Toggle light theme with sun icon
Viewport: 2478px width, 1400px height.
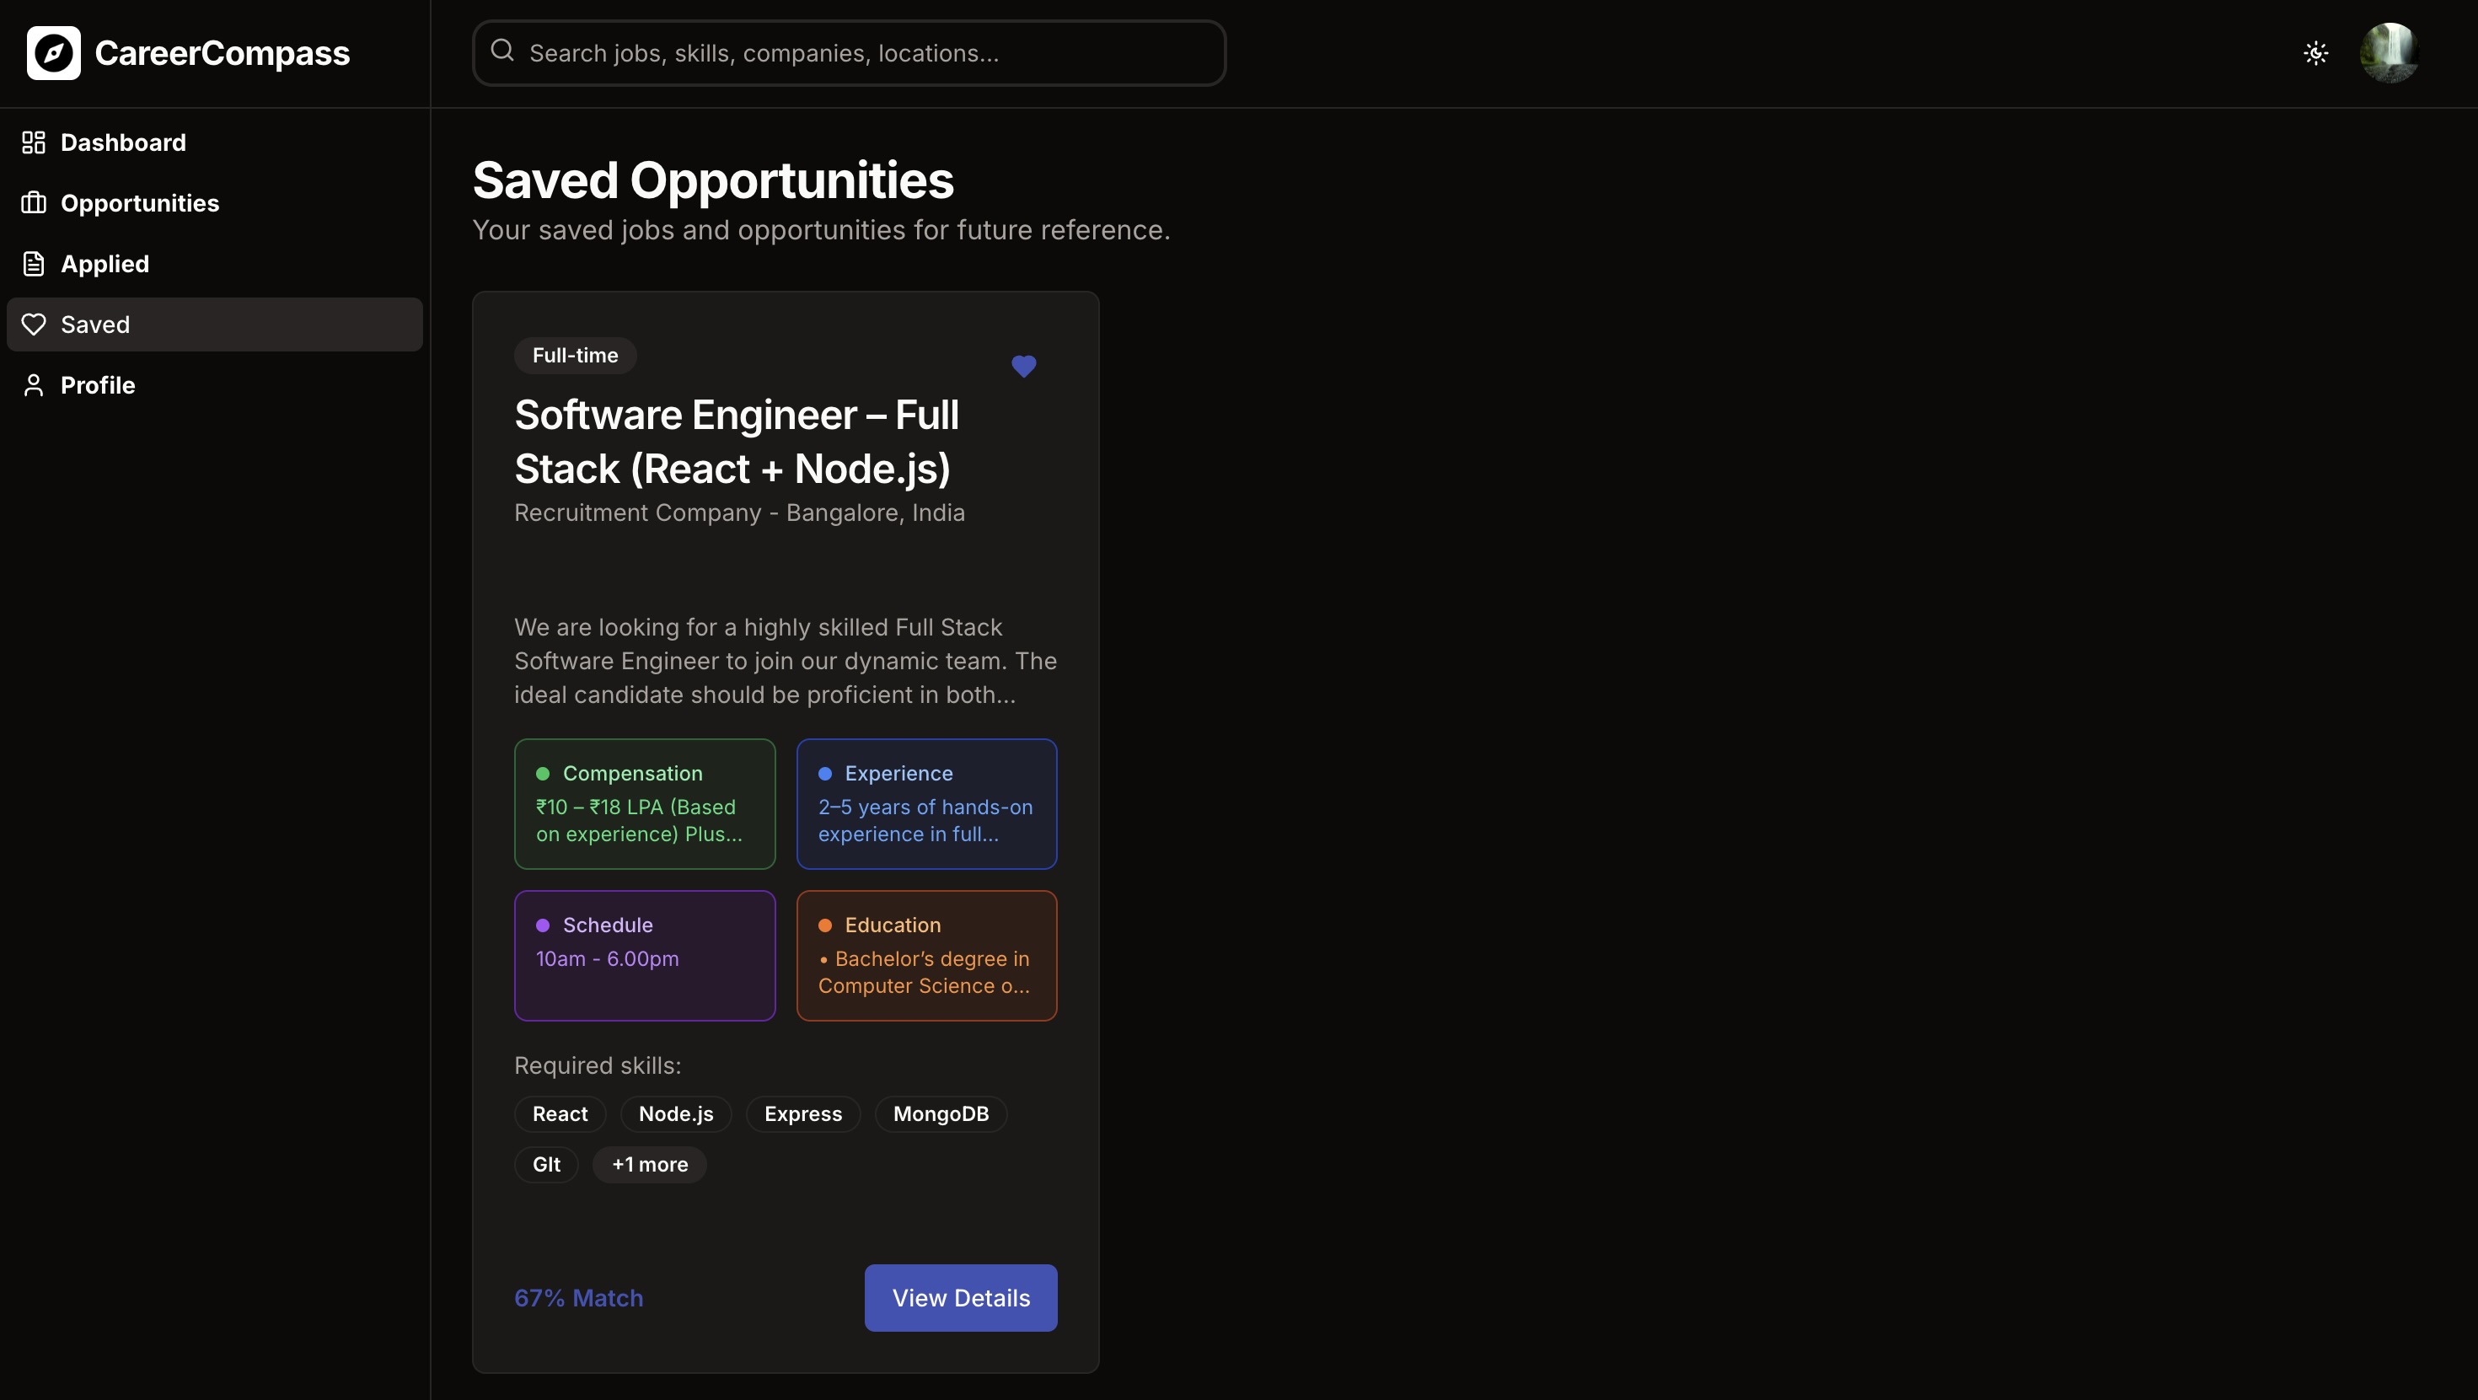pyautogui.click(x=2315, y=53)
